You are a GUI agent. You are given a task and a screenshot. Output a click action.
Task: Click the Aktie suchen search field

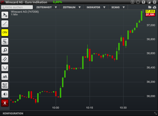(x=17, y=7)
